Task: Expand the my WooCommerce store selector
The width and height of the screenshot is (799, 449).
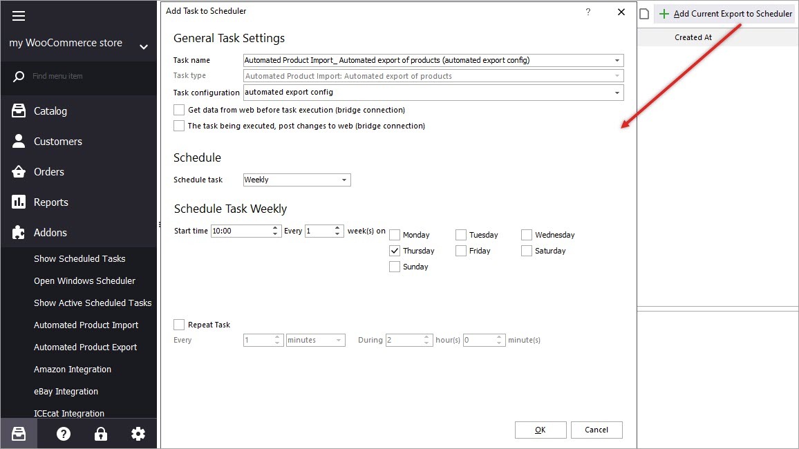Action: click(144, 47)
